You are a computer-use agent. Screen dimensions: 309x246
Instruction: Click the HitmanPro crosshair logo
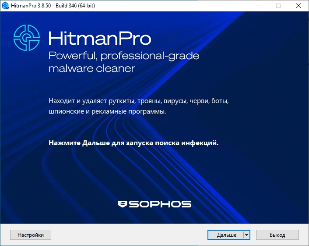click(x=27, y=38)
